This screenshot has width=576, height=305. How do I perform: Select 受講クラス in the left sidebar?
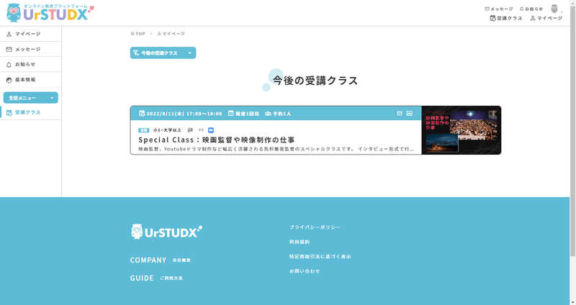(x=30, y=112)
